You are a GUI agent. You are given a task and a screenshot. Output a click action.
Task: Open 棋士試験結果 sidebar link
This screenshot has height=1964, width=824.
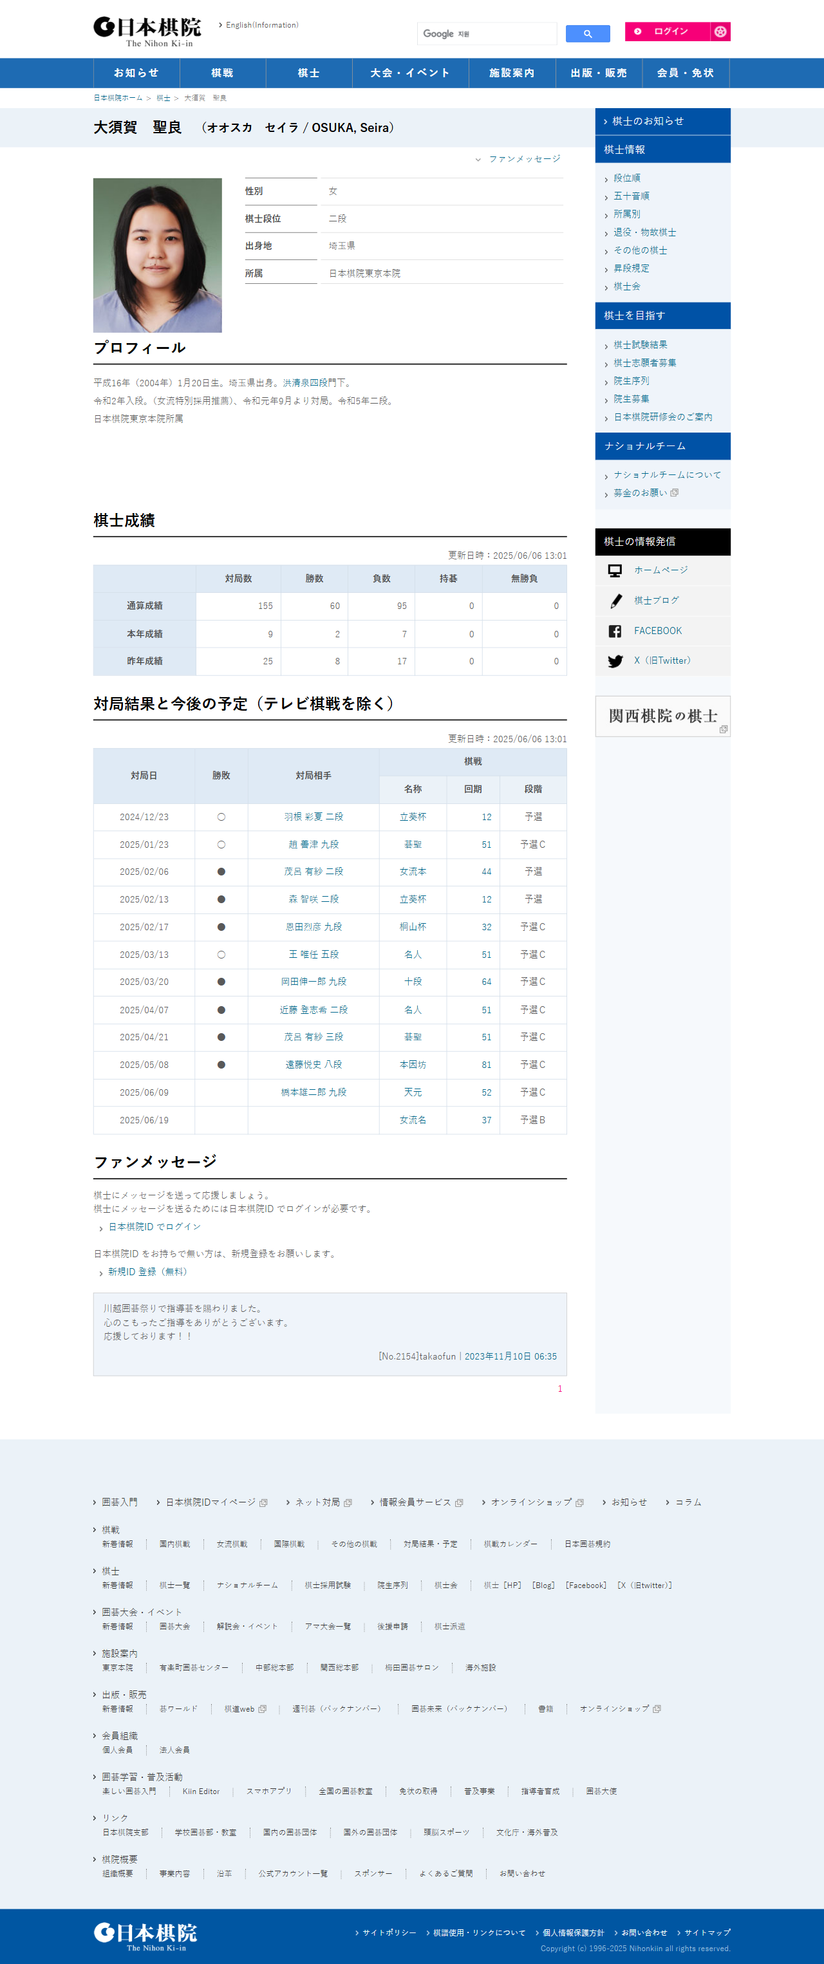[x=641, y=344]
